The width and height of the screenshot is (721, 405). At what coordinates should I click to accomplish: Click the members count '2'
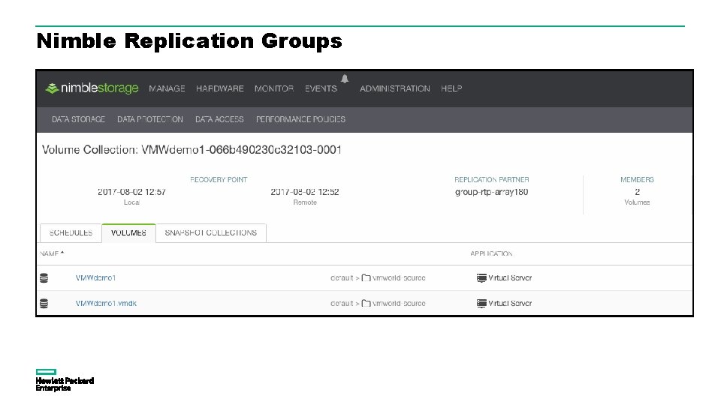[638, 192]
